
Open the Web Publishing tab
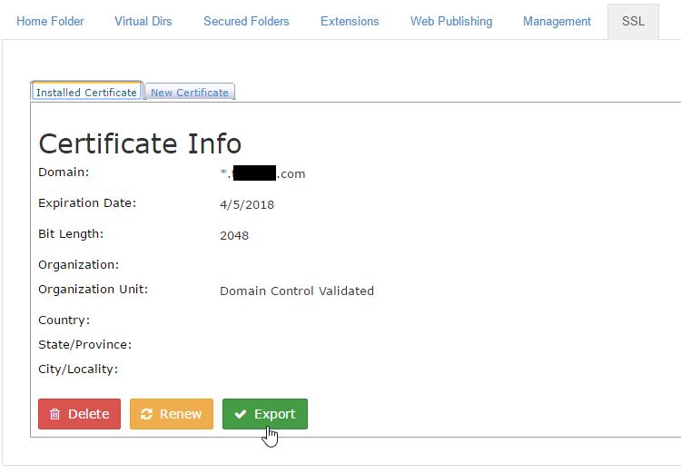click(x=451, y=21)
